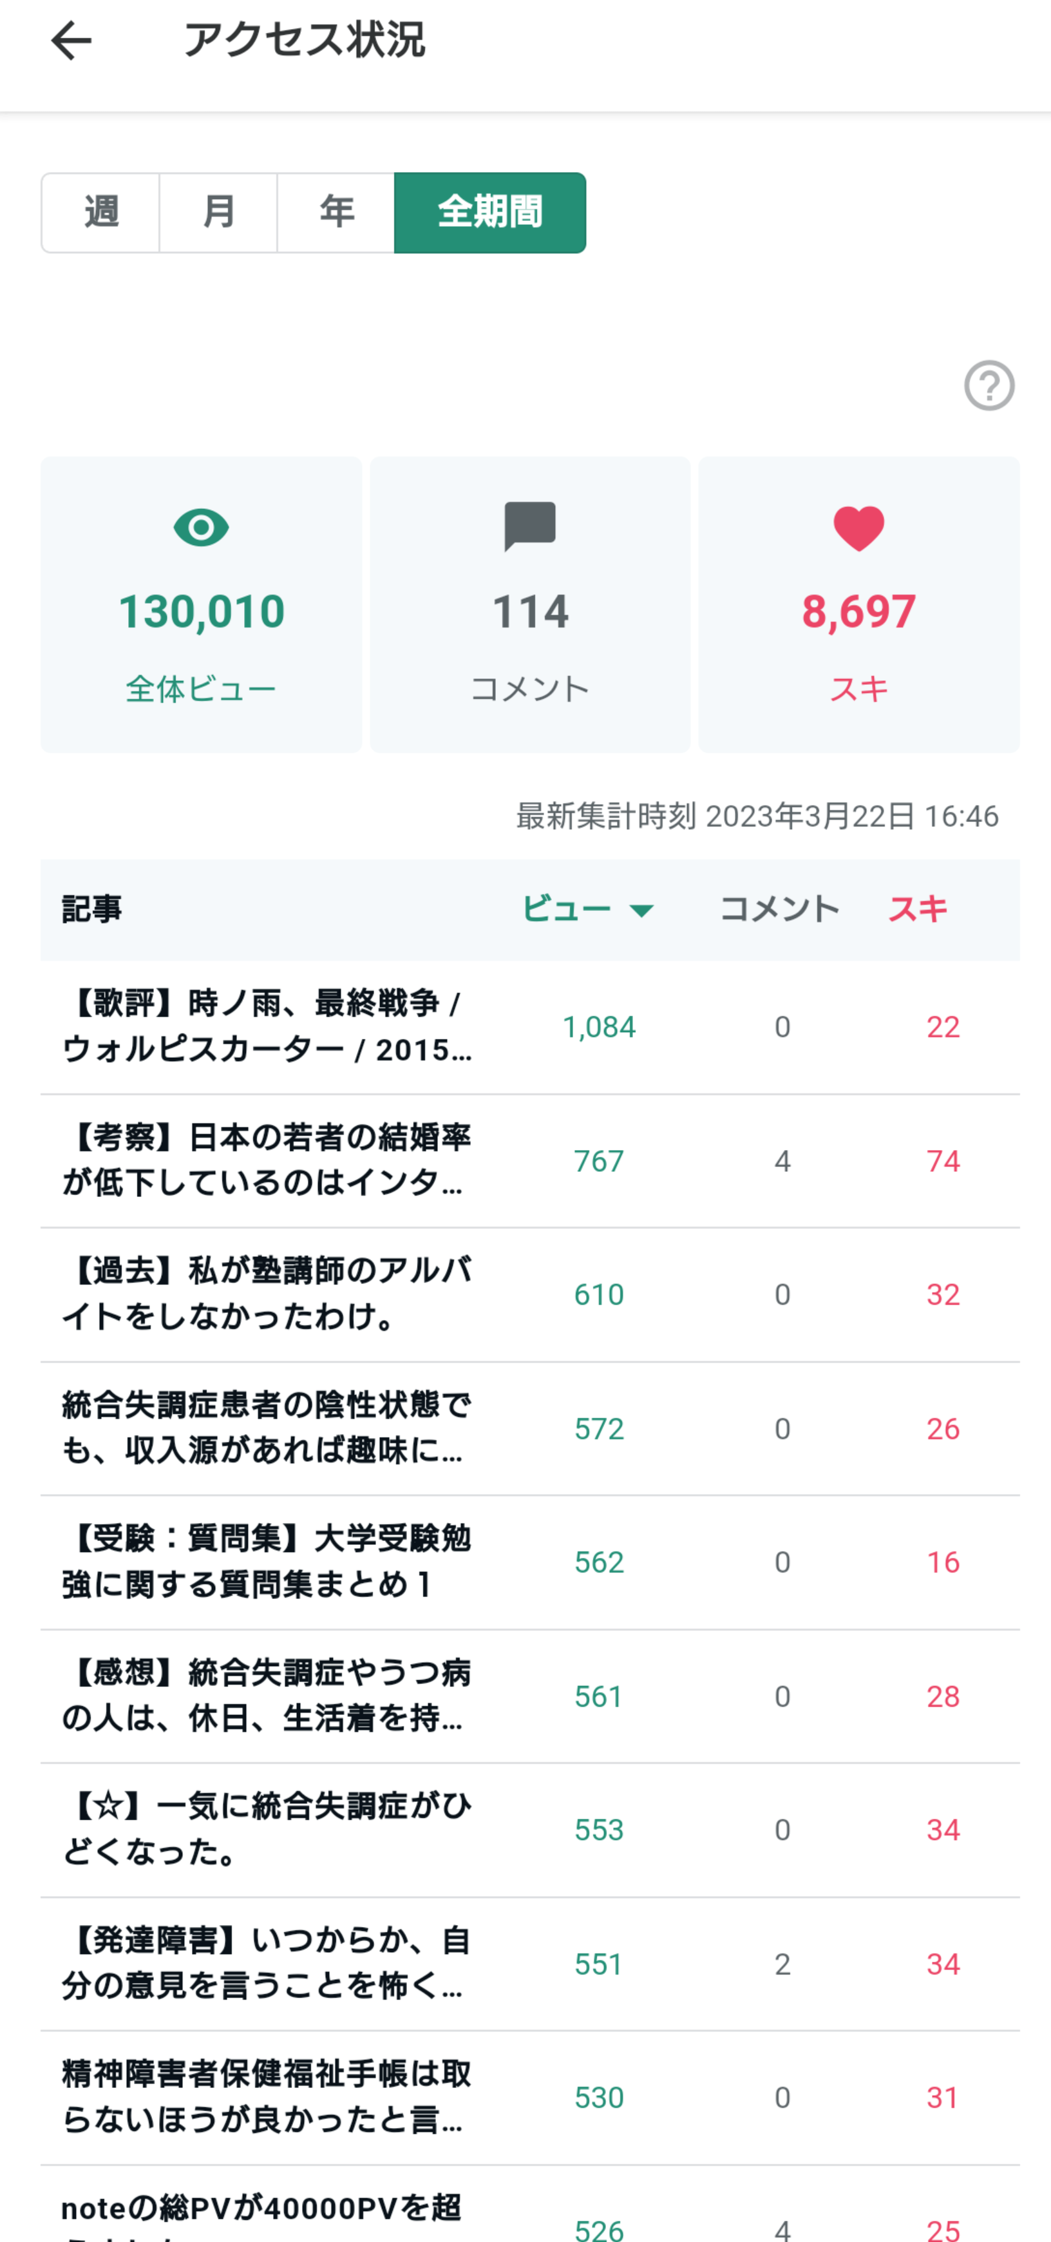Image resolution: width=1051 pixels, height=2242 pixels.
Task: Open the 【歌評】時ノ雨、最終戦争 article
Action: coord(267,1027)
